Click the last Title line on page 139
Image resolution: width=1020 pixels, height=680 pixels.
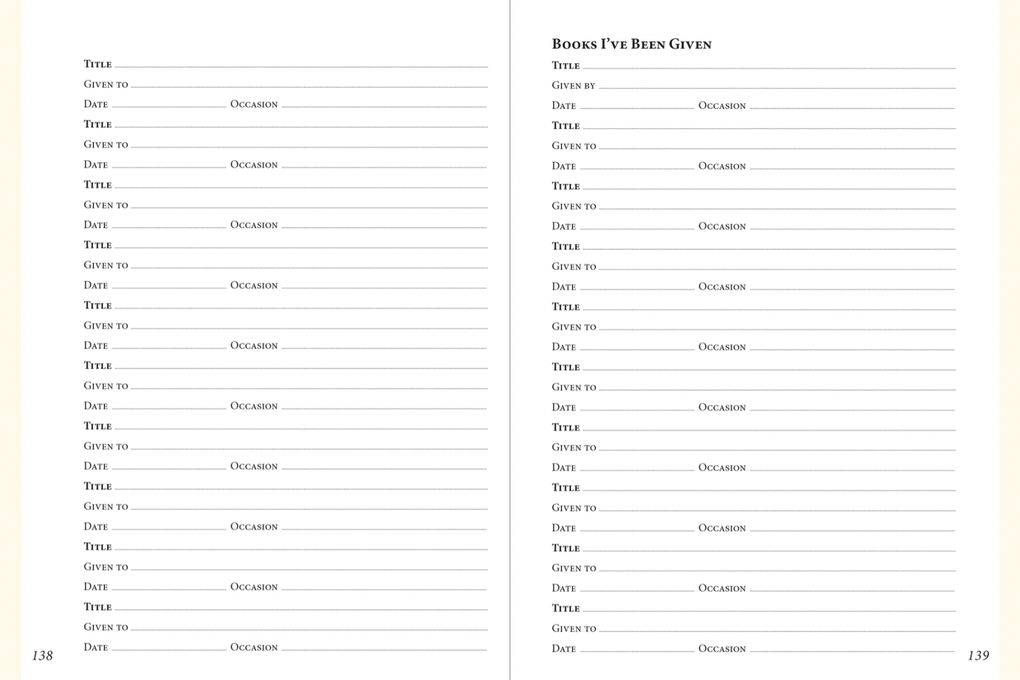pos(769,609)
